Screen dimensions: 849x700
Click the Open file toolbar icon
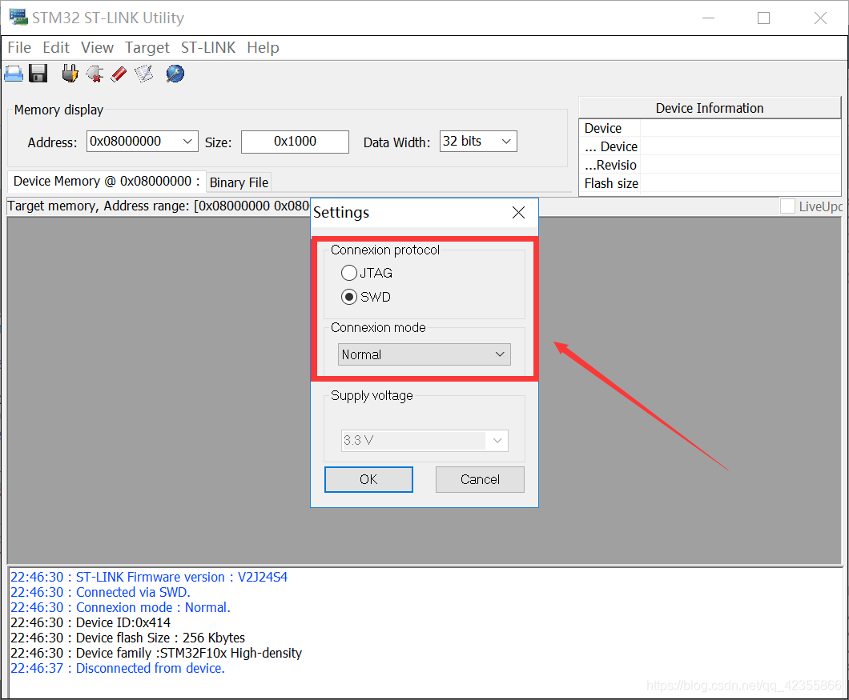point(14,74)
